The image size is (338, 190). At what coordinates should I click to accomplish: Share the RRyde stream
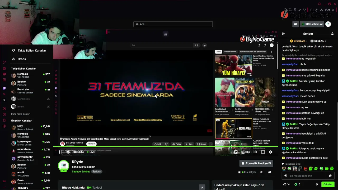(261, 172)
